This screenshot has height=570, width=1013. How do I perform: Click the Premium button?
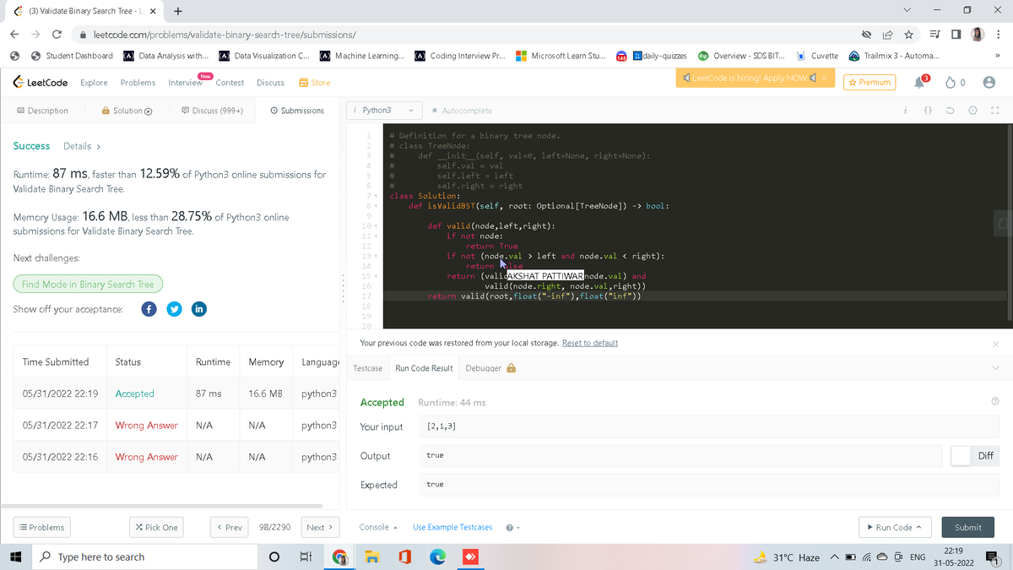[868, 82]
